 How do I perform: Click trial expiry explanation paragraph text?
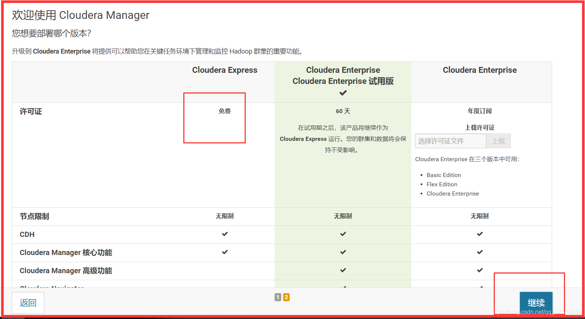click(x=343, y=139)
